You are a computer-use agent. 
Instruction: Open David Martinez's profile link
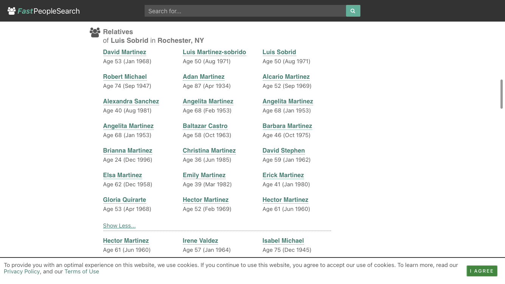(x=125, y=52)
